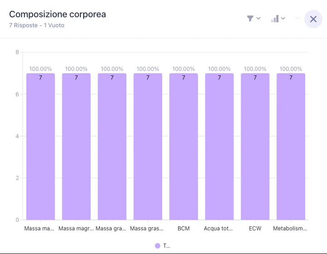Open the three-dot more options menu
Screen dimensions: 327x254
click(297, 18)
